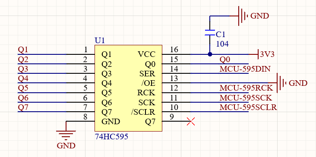Click the VCC pin name inside U1
The image size is (316, 157).
point(147,54)
